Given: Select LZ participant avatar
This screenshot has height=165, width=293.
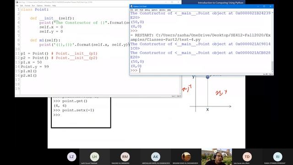Looking at the screenshot, I should (x=71, y=157).
